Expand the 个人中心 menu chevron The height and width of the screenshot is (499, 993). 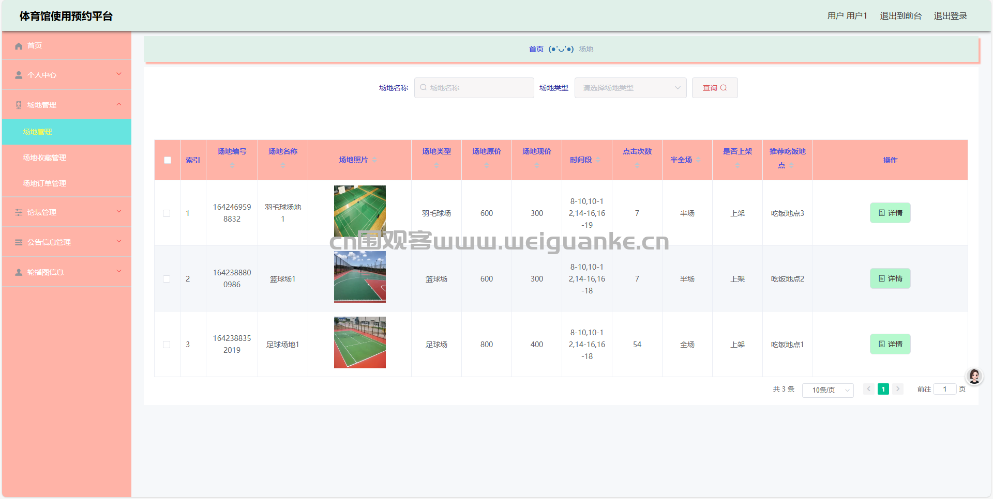119,74
